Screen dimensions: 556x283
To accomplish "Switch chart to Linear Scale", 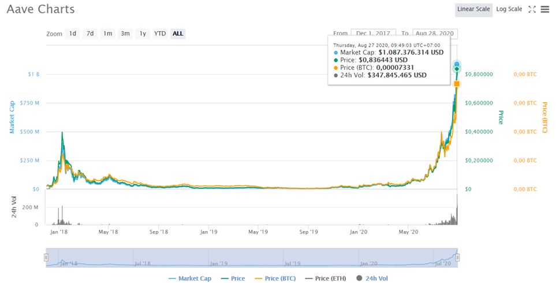I will click(473, 10).
